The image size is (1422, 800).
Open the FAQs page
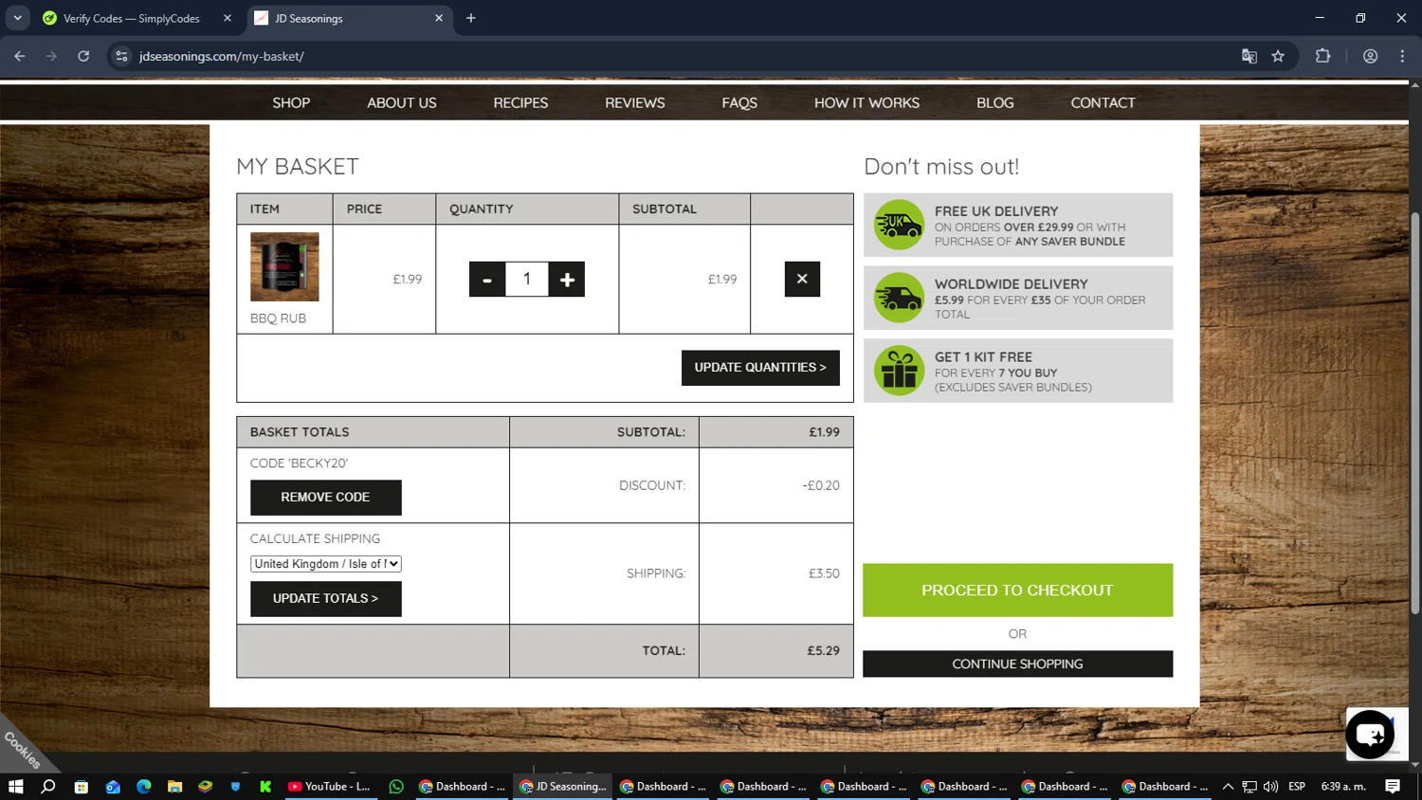click(739, 102)
